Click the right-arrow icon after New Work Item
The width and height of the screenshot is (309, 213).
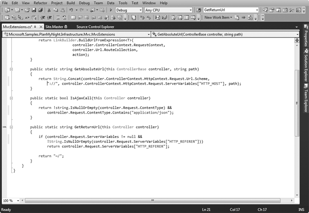(243, 18)
